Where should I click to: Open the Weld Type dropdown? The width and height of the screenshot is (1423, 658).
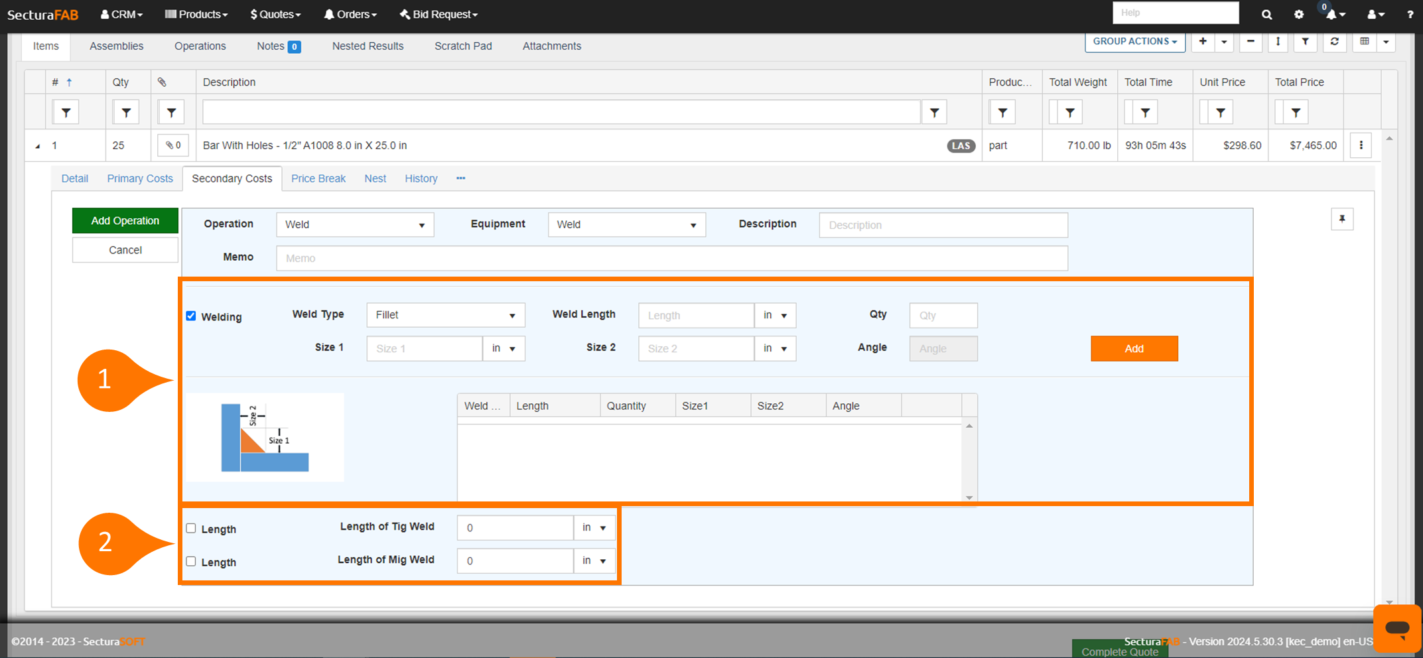(x=445, y=315)
